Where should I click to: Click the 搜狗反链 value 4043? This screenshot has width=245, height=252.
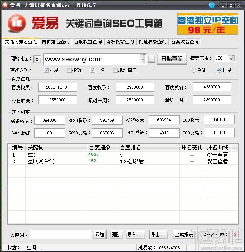coord(164,133)
